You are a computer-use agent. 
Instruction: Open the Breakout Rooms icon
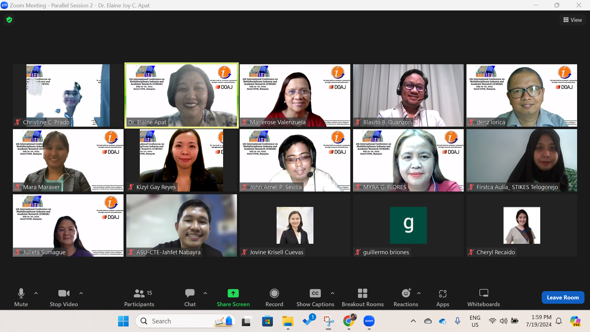(362, 293)
